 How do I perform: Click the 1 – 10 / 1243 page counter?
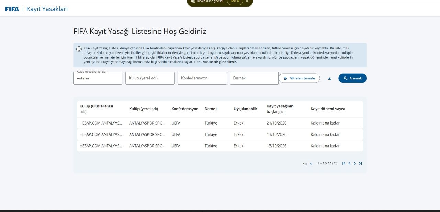[x=327, y=163]
